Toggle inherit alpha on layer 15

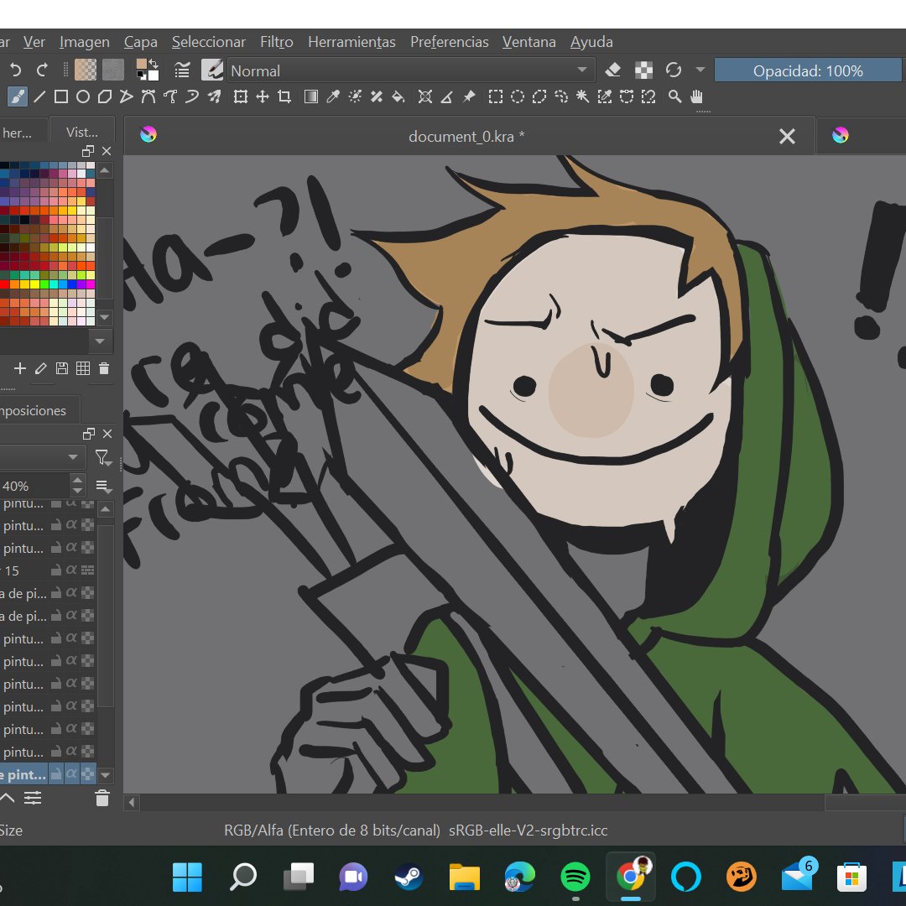71,570
